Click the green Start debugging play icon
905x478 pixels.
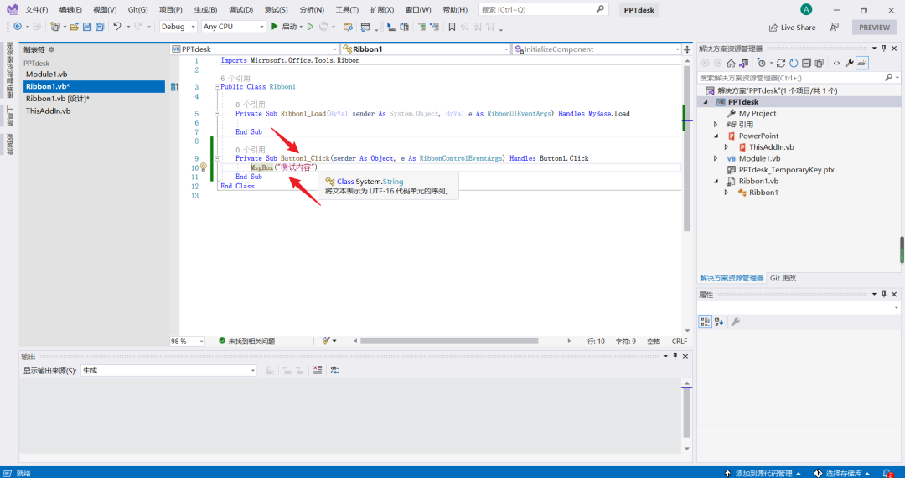[275, 27]
